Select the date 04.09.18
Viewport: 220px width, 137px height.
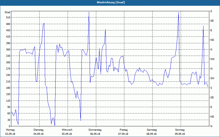point(38,134)
